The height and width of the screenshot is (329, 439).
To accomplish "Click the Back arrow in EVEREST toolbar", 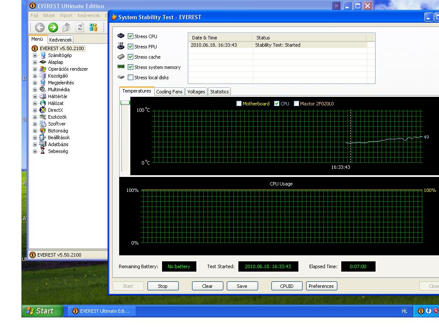I will [40, 27].
